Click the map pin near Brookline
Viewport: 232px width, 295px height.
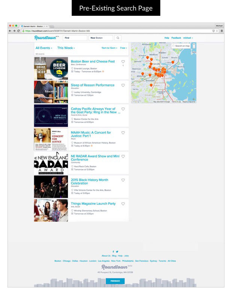(151, 85)
